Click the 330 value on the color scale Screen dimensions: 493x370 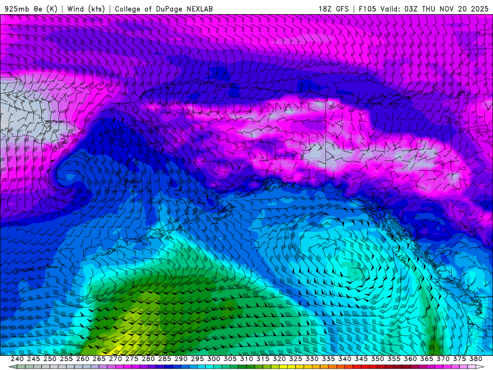click(x=312, y=359)
